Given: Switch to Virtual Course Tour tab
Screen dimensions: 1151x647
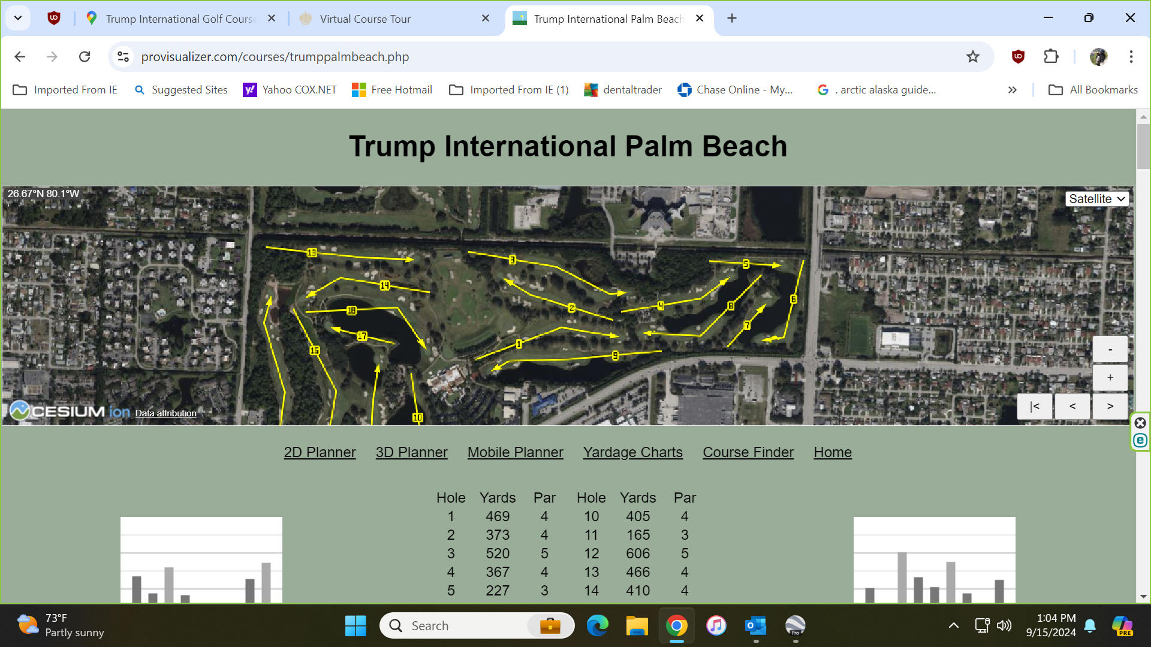Looking at the screenshot, I should point(364,19).
